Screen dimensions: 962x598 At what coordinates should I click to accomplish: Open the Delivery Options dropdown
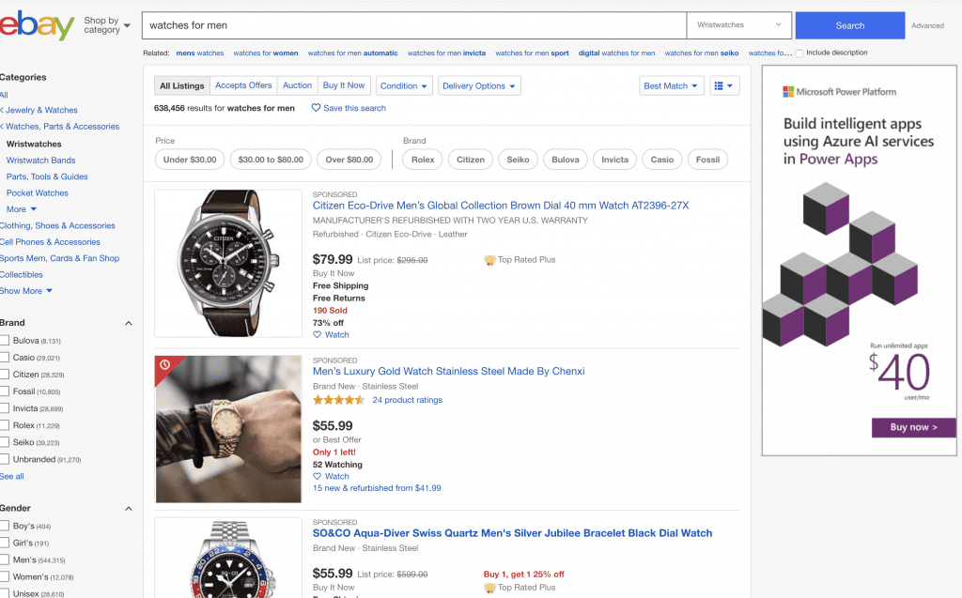coord(479,85)
